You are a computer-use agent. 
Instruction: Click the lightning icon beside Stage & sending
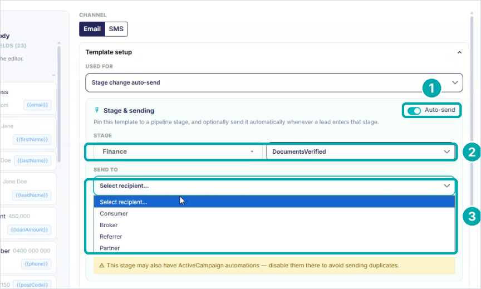coord(97,110)
